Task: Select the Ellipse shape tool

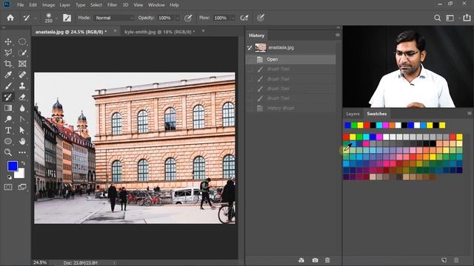Action: click(8, 141)
